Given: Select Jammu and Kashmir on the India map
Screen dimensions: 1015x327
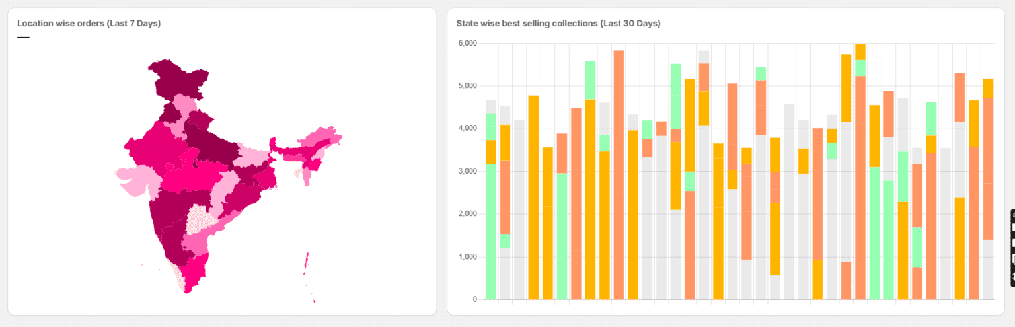Looking at the screenshot, I should (177, 81).
